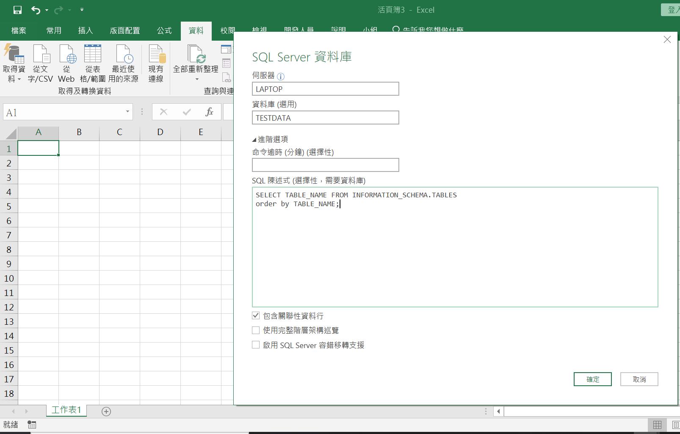Open the 插入 ribbon tab
The height and width of the screenshot is (434, 680).
click(85, 30)
